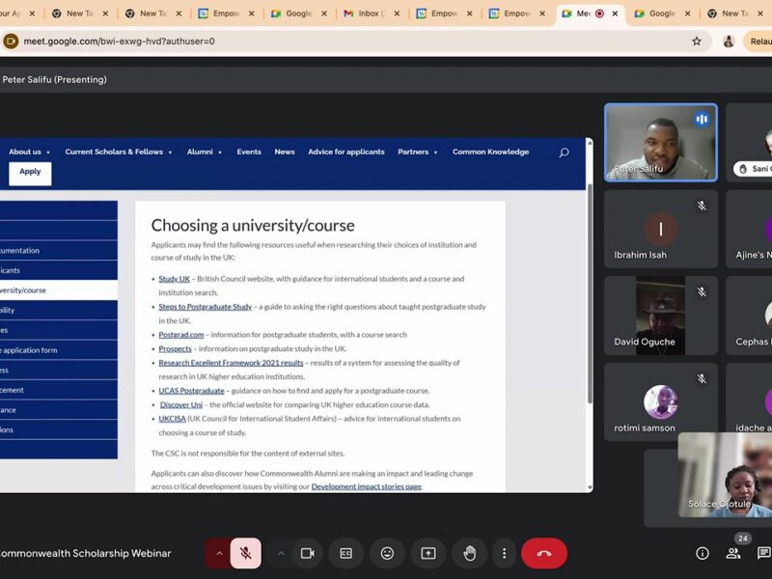Screen dimensions: 772x579
Task: Open the three-dot more options menu
Action: coord(504,553)
